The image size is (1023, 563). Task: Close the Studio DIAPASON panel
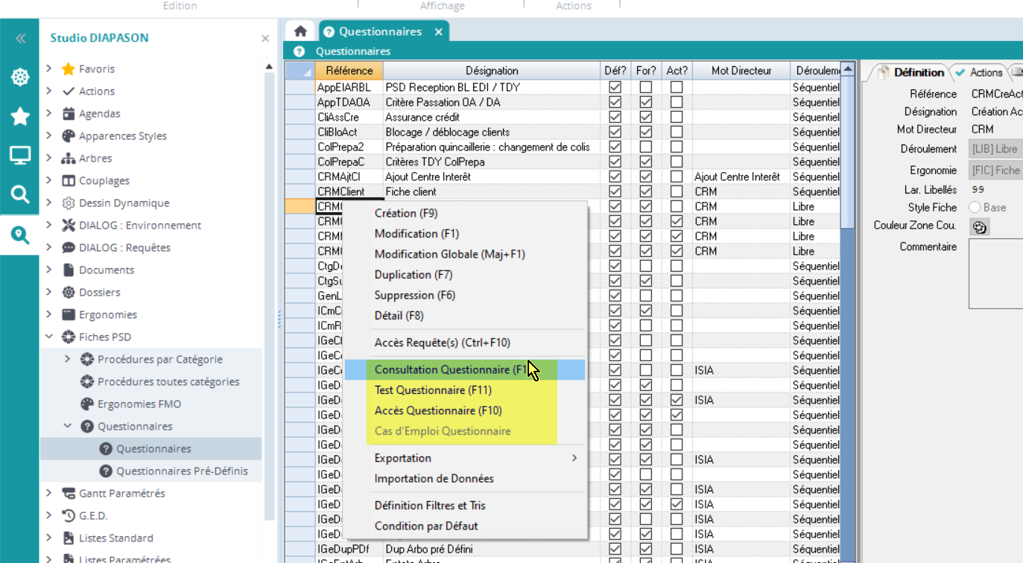[x=265, y=38]
